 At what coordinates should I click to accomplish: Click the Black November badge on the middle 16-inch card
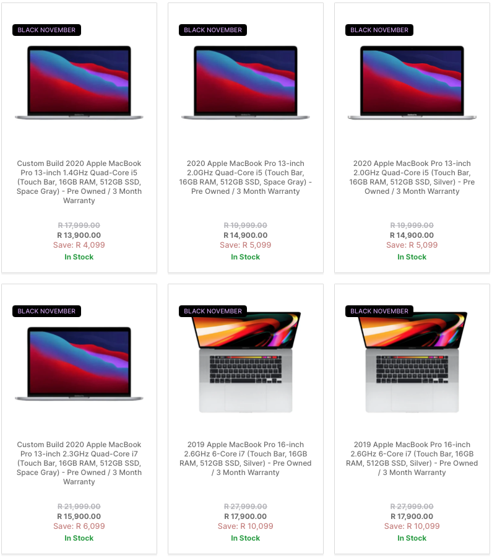(213, 311)
